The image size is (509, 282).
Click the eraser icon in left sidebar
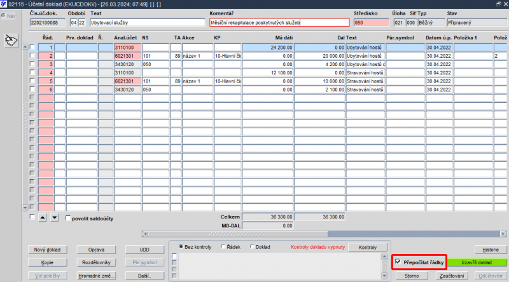[x=11, y=41]
